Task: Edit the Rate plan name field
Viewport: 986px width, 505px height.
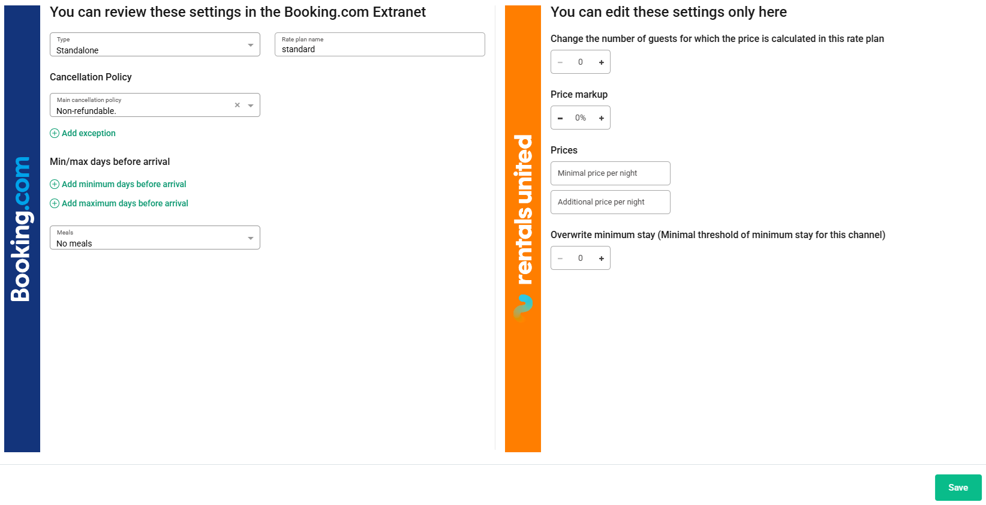Action: [x=380, y=49]
